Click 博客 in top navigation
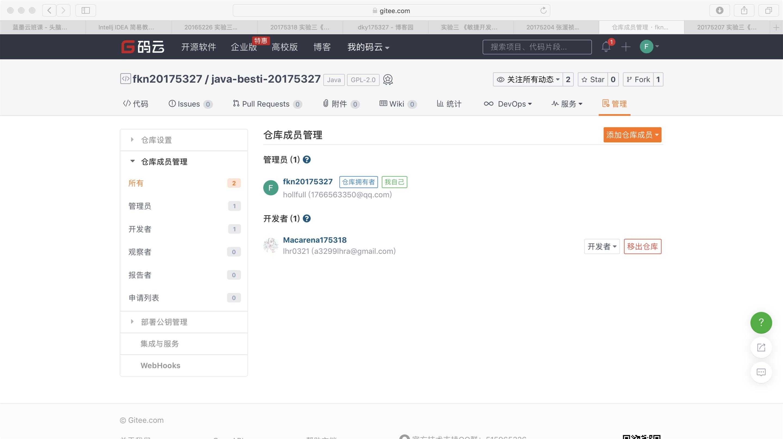Viewport: 783px width, 439px height. pos(322,47)
